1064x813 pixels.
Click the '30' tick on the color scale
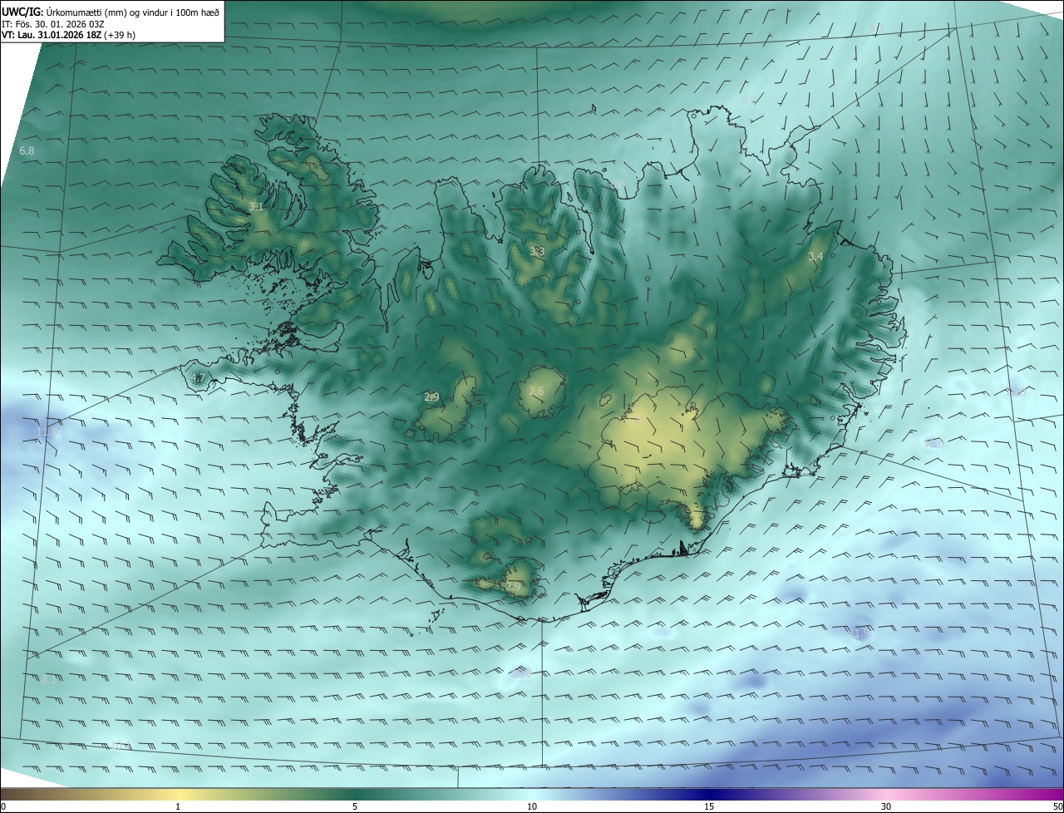886,806
